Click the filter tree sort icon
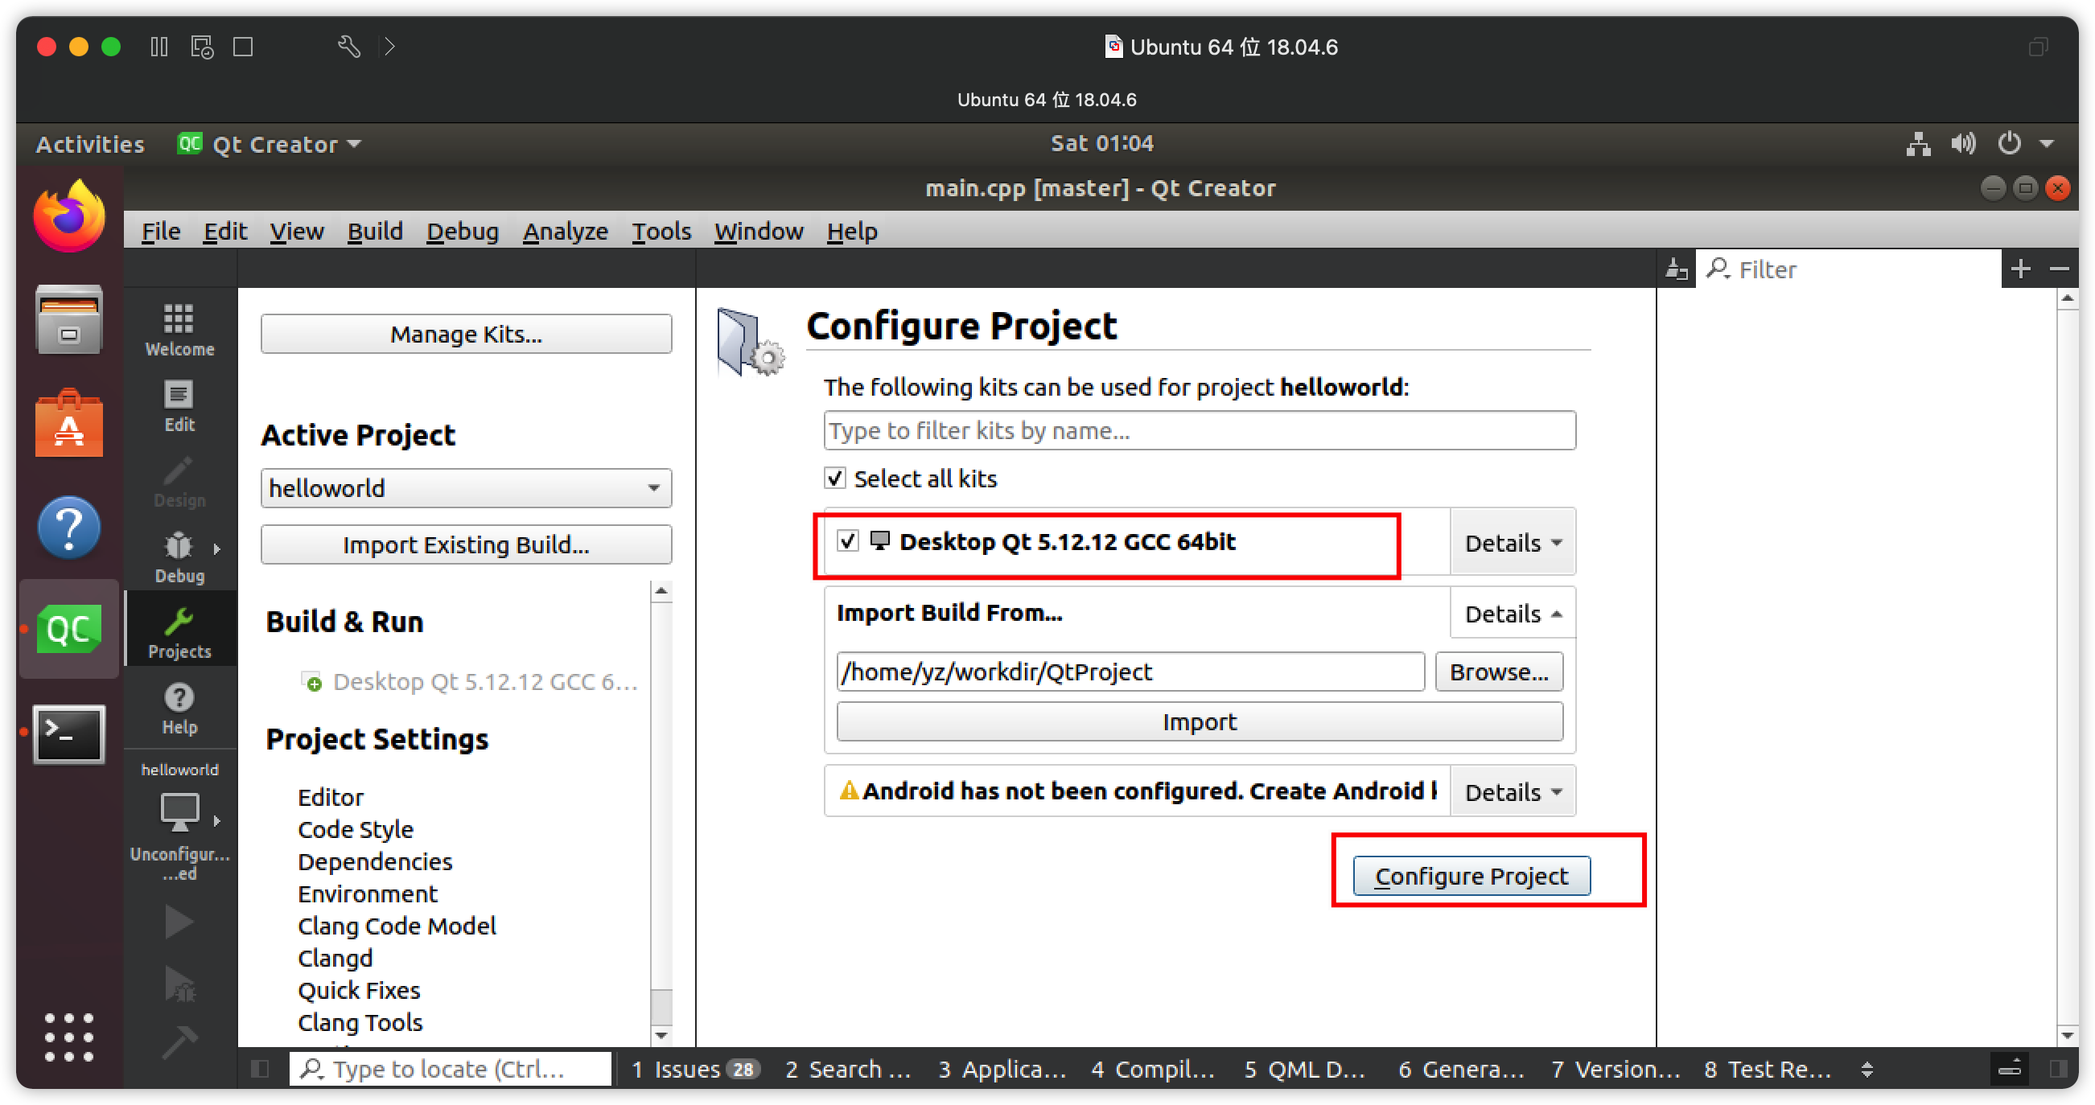The image size is (2095, 1105). tap(1676, 269)
